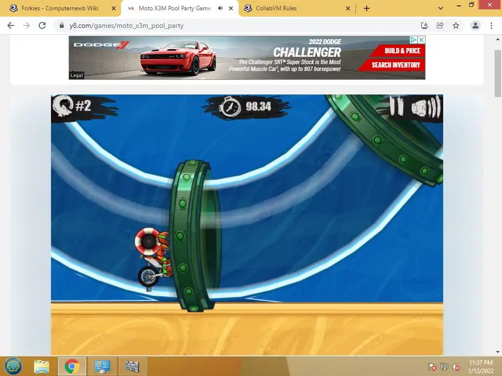This screenshot has height=376, width=502.
Task: Open the Windows Start orb
Action: coord(13,366)
